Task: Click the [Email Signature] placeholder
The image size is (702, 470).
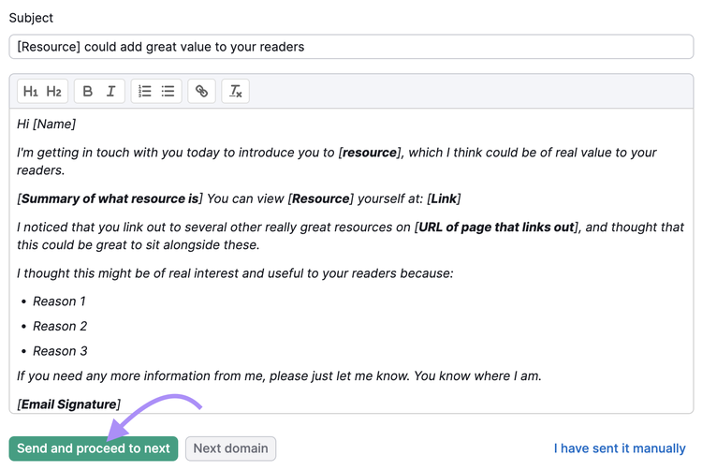Action: point(69,404)
